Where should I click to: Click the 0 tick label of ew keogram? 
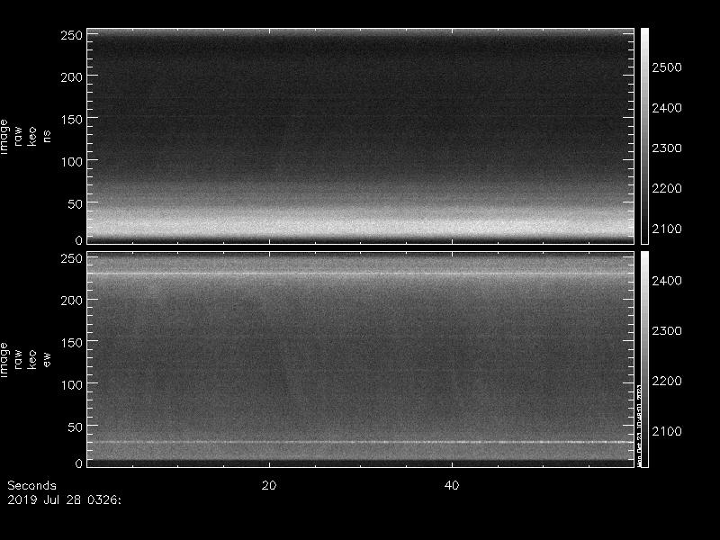tap(79, 463)
